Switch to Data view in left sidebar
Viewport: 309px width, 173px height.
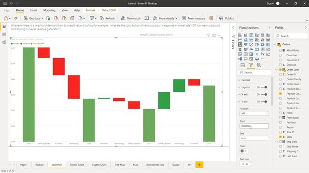coord(4,34)
